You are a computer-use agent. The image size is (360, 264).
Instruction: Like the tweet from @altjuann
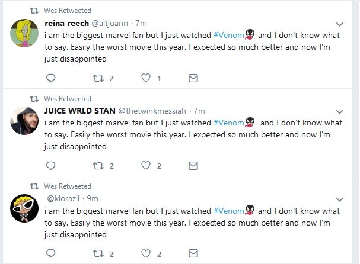(145, 78)
